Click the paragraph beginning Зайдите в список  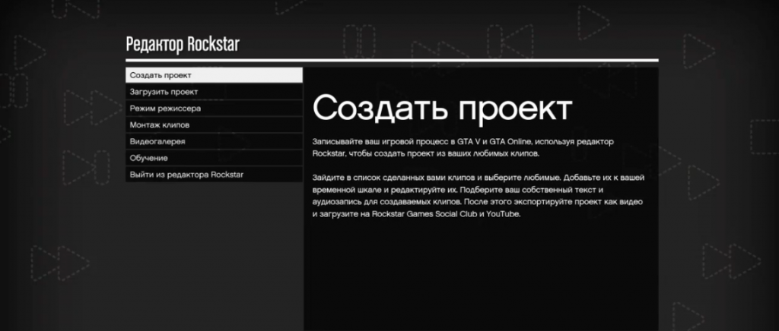coord(479,196)
